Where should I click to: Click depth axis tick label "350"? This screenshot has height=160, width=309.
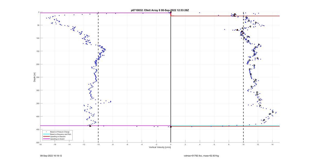[38, 103]
